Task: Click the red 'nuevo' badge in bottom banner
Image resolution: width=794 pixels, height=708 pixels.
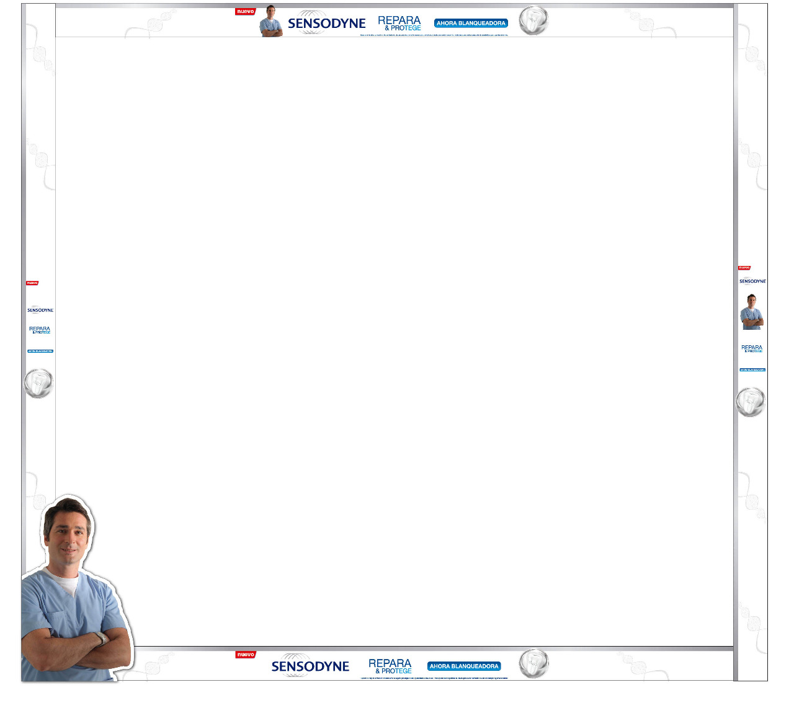Action: pos(246,655)
